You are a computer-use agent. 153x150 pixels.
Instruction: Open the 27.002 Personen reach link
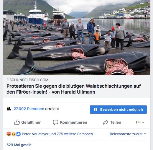[29, 109]
